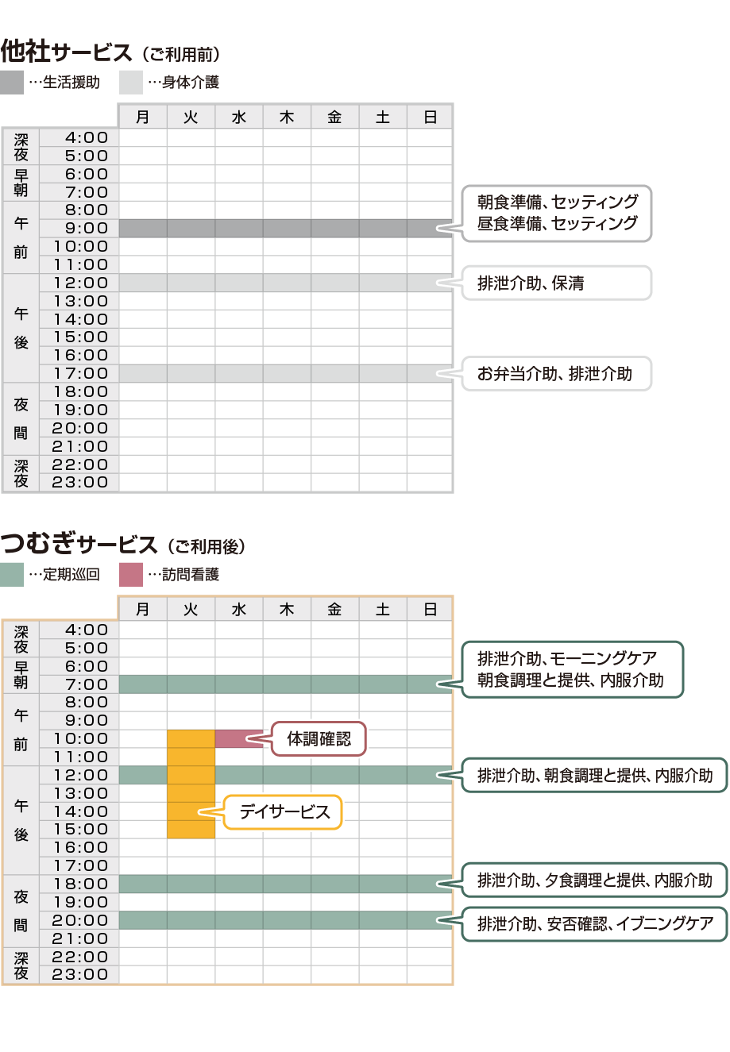The image size is (730, 1052).
Task: Select 土 header in 他社サービス table
Action: (x=383, y=117)
